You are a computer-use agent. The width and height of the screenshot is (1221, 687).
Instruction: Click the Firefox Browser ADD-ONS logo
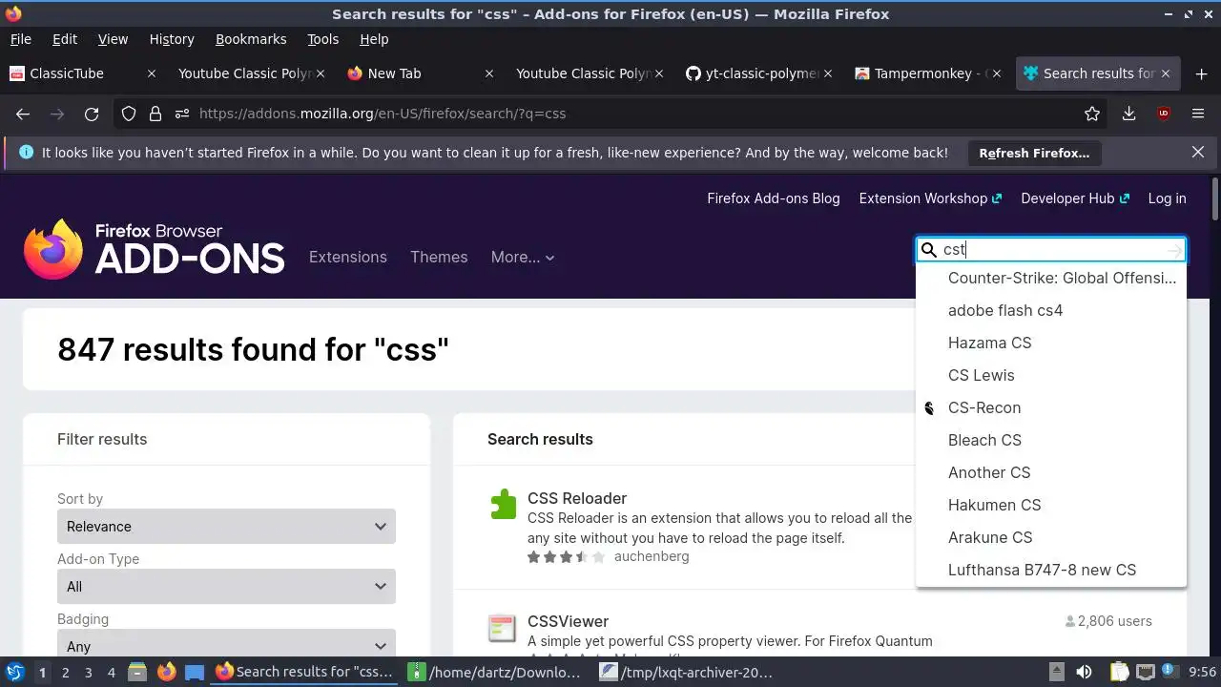click(x=155, y=249)
